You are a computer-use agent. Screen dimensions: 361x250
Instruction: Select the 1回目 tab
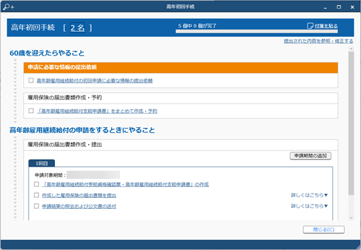41,163
